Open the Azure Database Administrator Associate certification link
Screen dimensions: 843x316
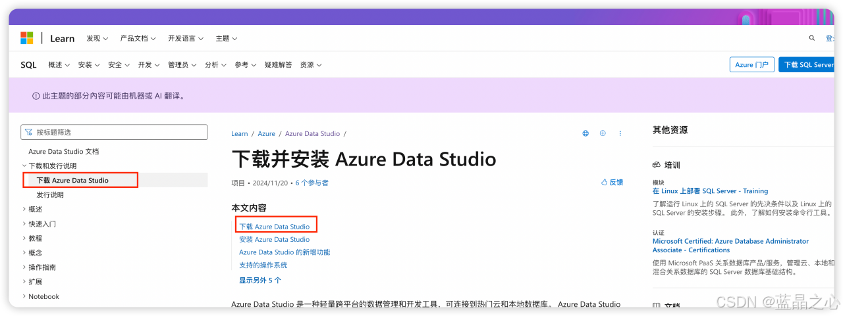pos(730,246)
